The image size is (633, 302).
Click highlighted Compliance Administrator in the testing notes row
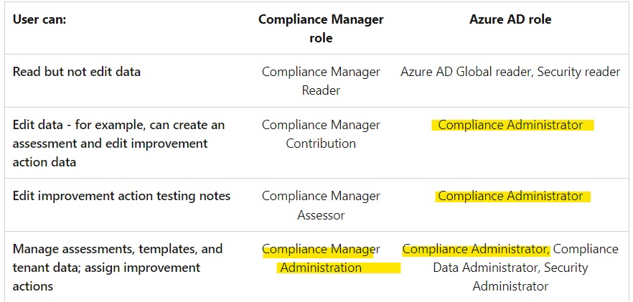coord(510,196)
